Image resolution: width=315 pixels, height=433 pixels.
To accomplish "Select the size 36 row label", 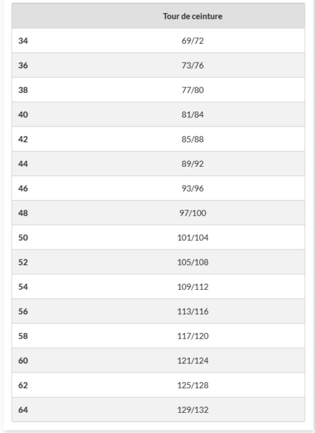I will coord(23,65).
